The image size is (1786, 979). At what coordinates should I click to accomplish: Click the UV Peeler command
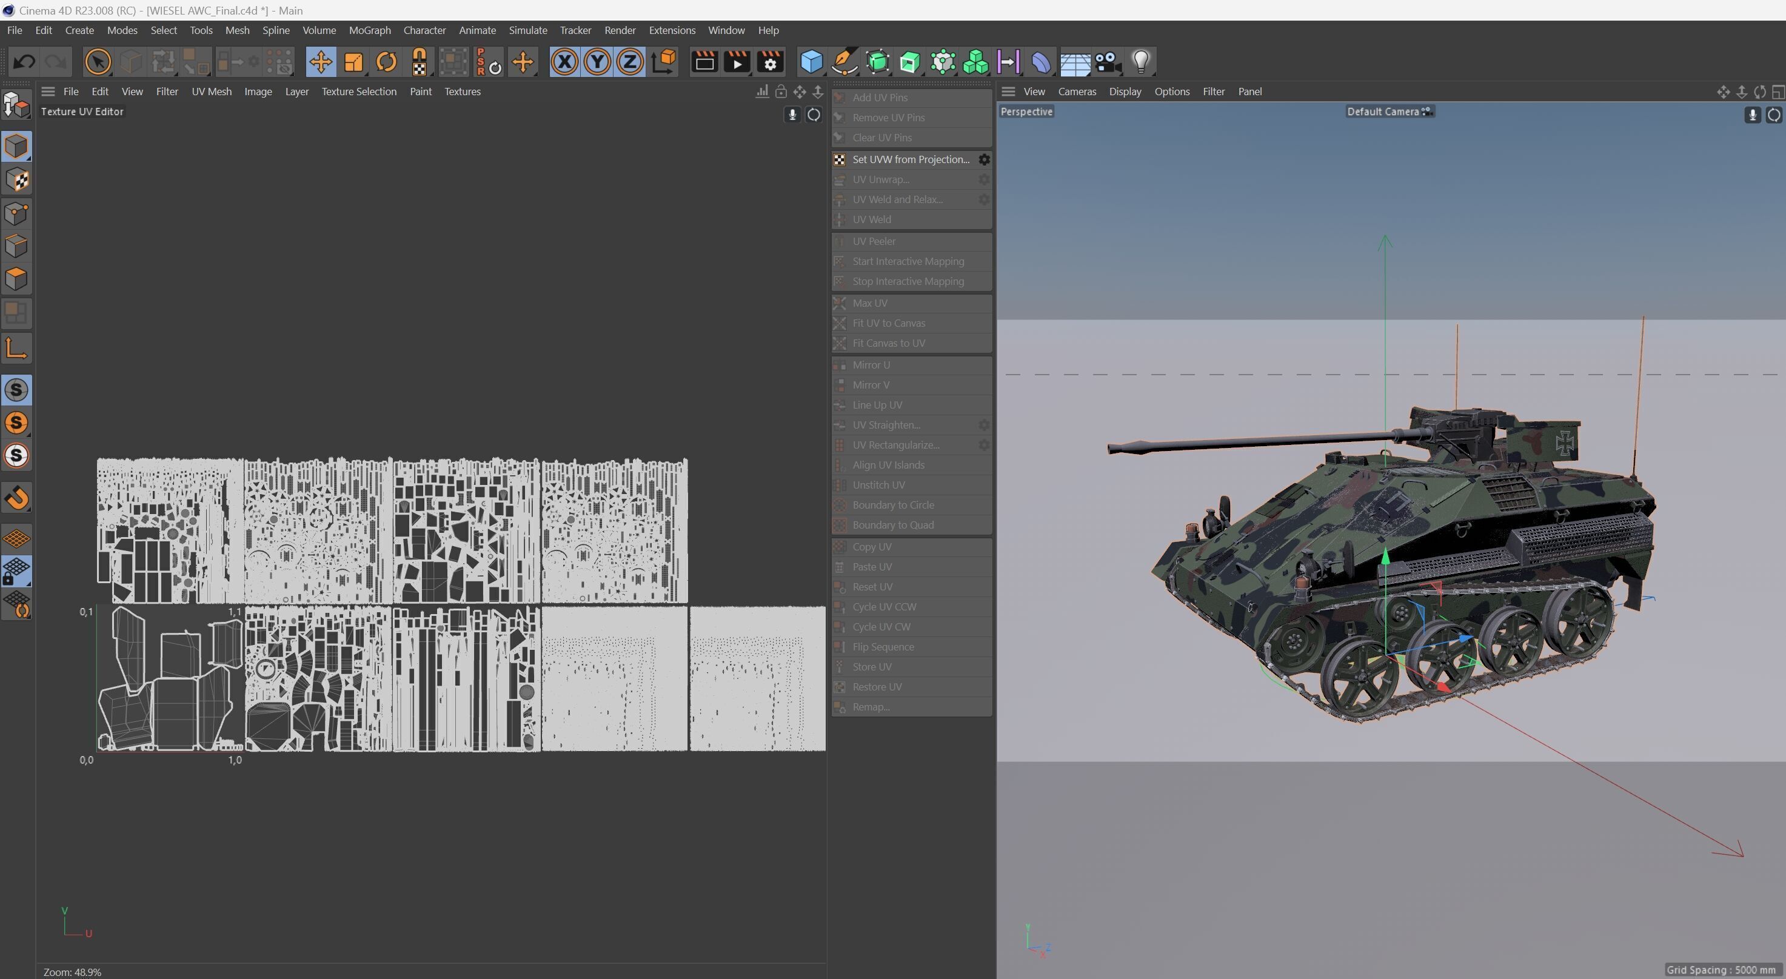tap(912, 241)
